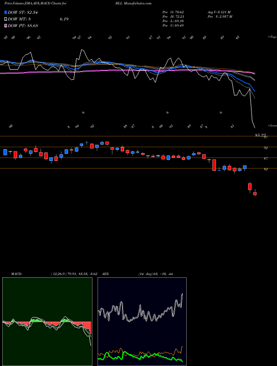Click the 87 price axis label
Viewport: 277px width, 366px height.
265,159
